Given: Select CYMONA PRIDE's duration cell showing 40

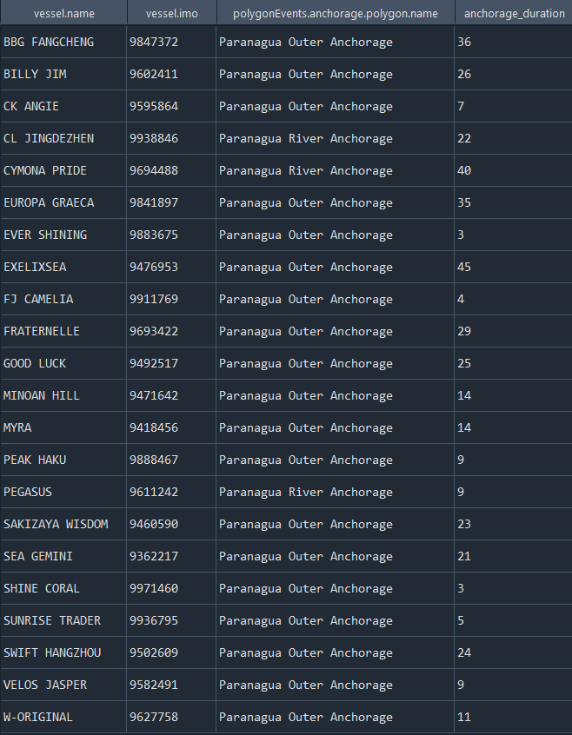Looking at the screenshot, I should click(x=464, y=171).
